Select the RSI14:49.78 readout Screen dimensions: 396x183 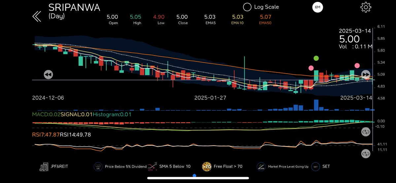(x=75, y=134)
